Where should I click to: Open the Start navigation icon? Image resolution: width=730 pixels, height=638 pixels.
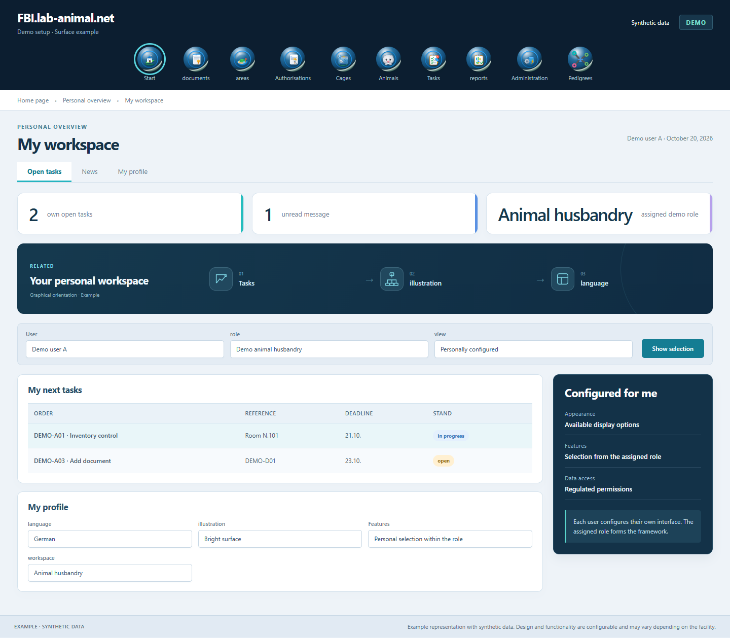(150, 59)
